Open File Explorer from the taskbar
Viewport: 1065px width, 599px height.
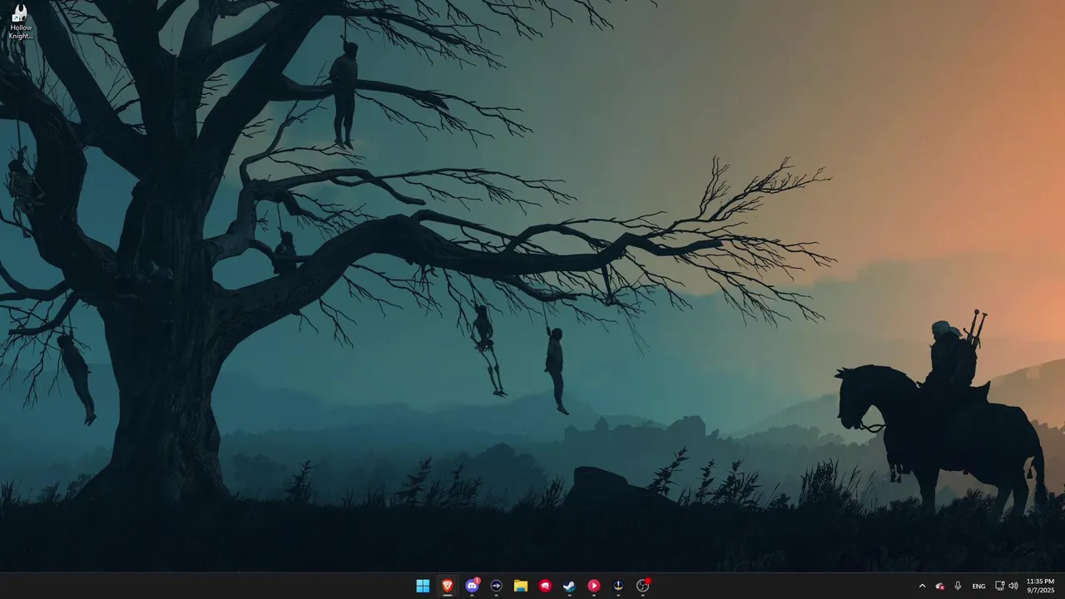point(521,586)
